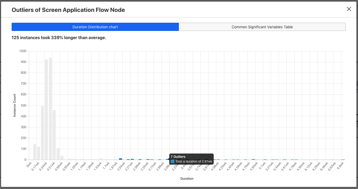Click the blue outlier bar near 4.93wk
The image size is (358, 189).
[x=253, y=159]
